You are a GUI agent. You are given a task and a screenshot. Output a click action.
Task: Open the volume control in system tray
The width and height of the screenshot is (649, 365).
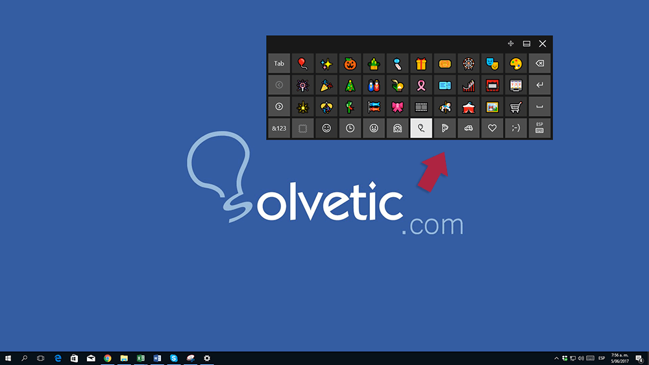point(581,358)
